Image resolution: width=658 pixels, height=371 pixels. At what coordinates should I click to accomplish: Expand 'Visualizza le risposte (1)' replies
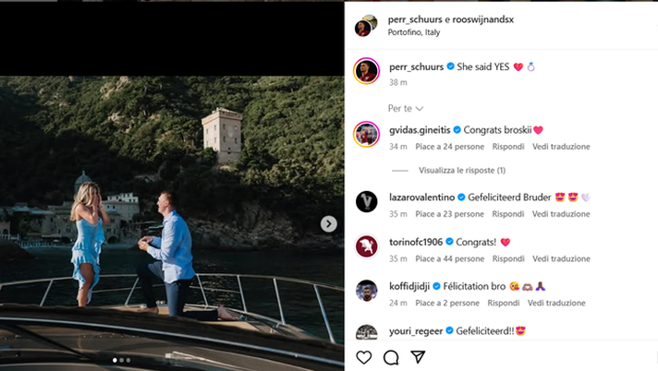point(461,171)
